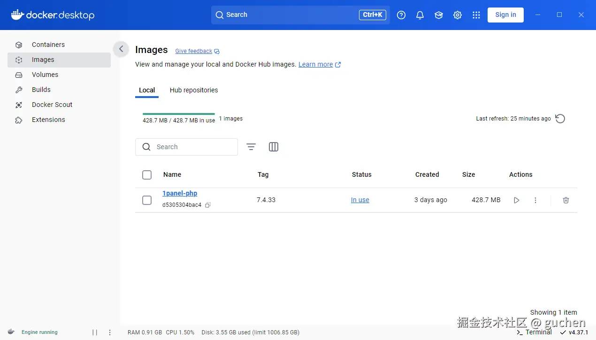Switch to the Local tab

point(147,90)
